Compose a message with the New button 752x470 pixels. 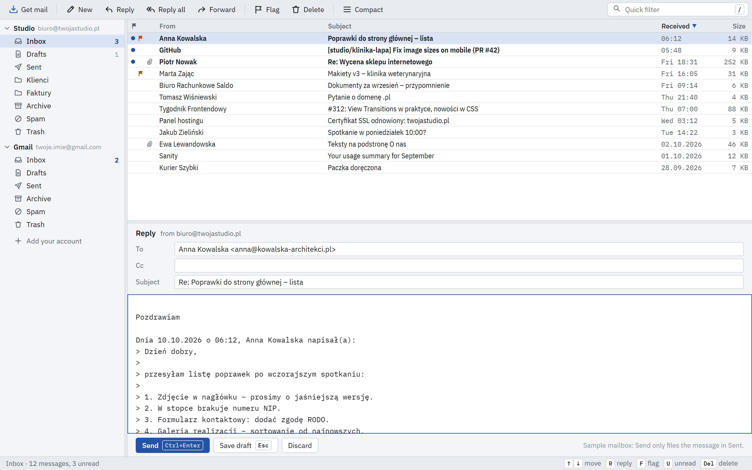click(x=80, y=10)
